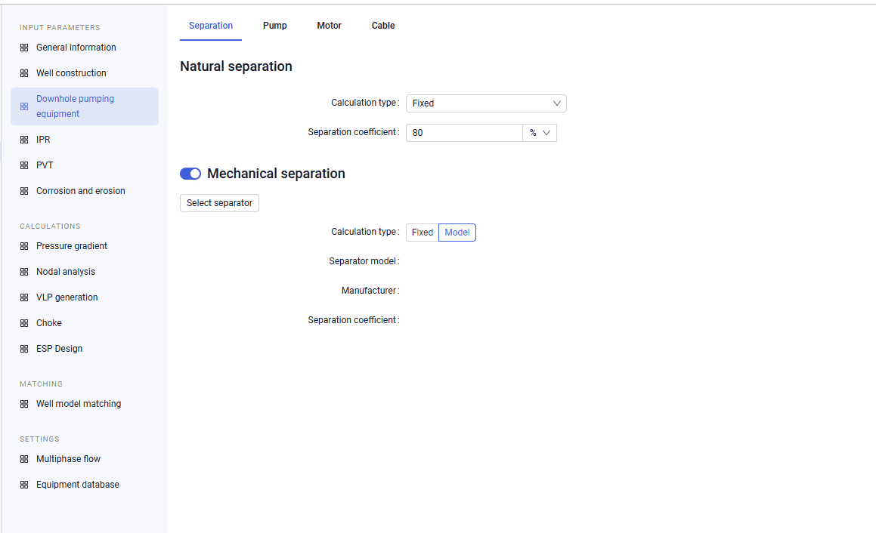The width and height of the screenshot is (876, 533).
Task: Switch to the Separation tab
Action: point(211,26)
